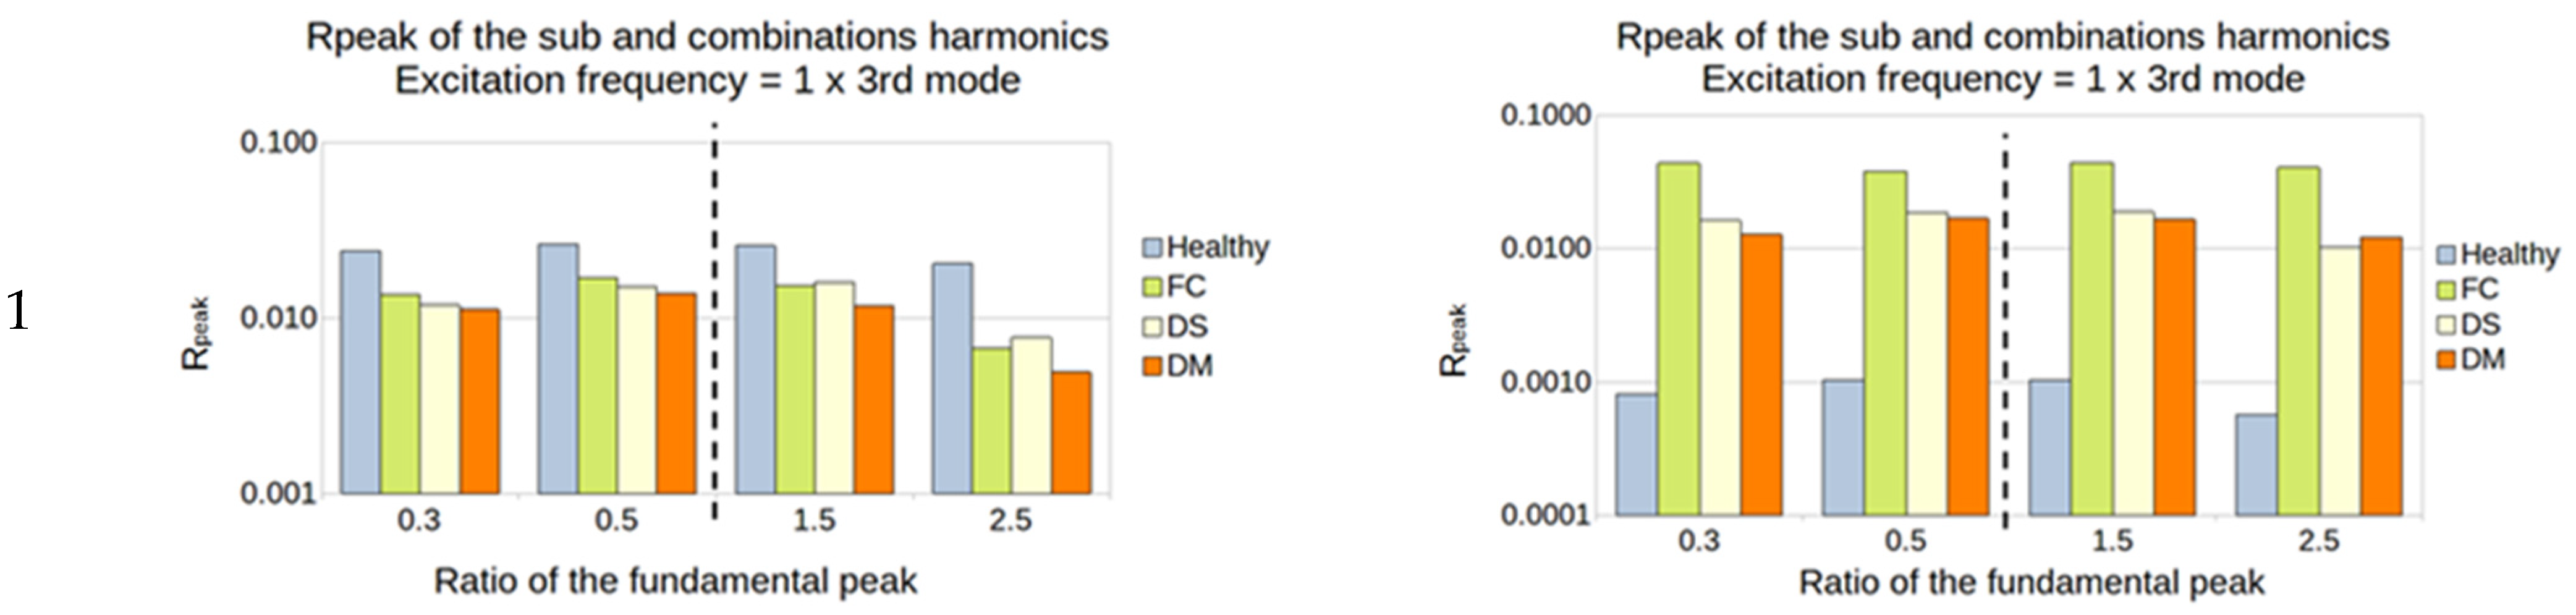
Task: Select the DM legend swatch in right chart
Action: point(2446,360)
